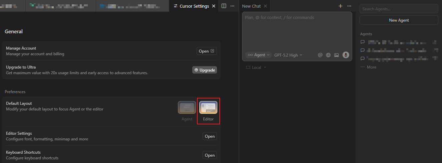Open the chat panel ellipsis menu
Image resolution: width=442 pixels, height=163 pixels.
(349, 6)
